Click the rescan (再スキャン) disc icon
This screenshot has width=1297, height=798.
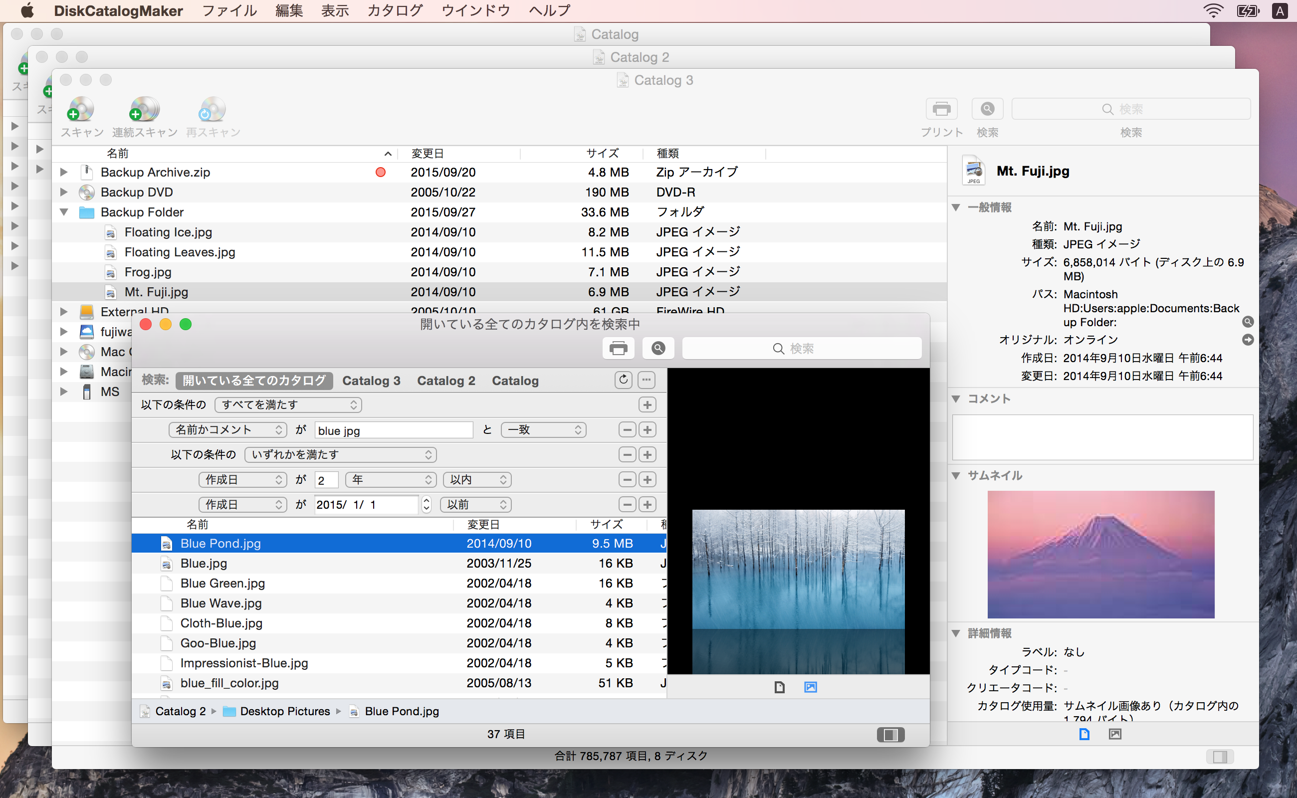212,109
